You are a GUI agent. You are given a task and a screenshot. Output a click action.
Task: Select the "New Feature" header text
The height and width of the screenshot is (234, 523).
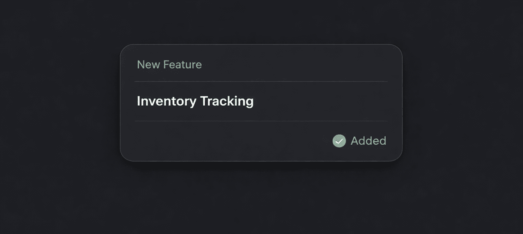coord(169,65)
